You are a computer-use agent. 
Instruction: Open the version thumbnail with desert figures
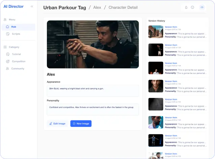pos(156,32)
